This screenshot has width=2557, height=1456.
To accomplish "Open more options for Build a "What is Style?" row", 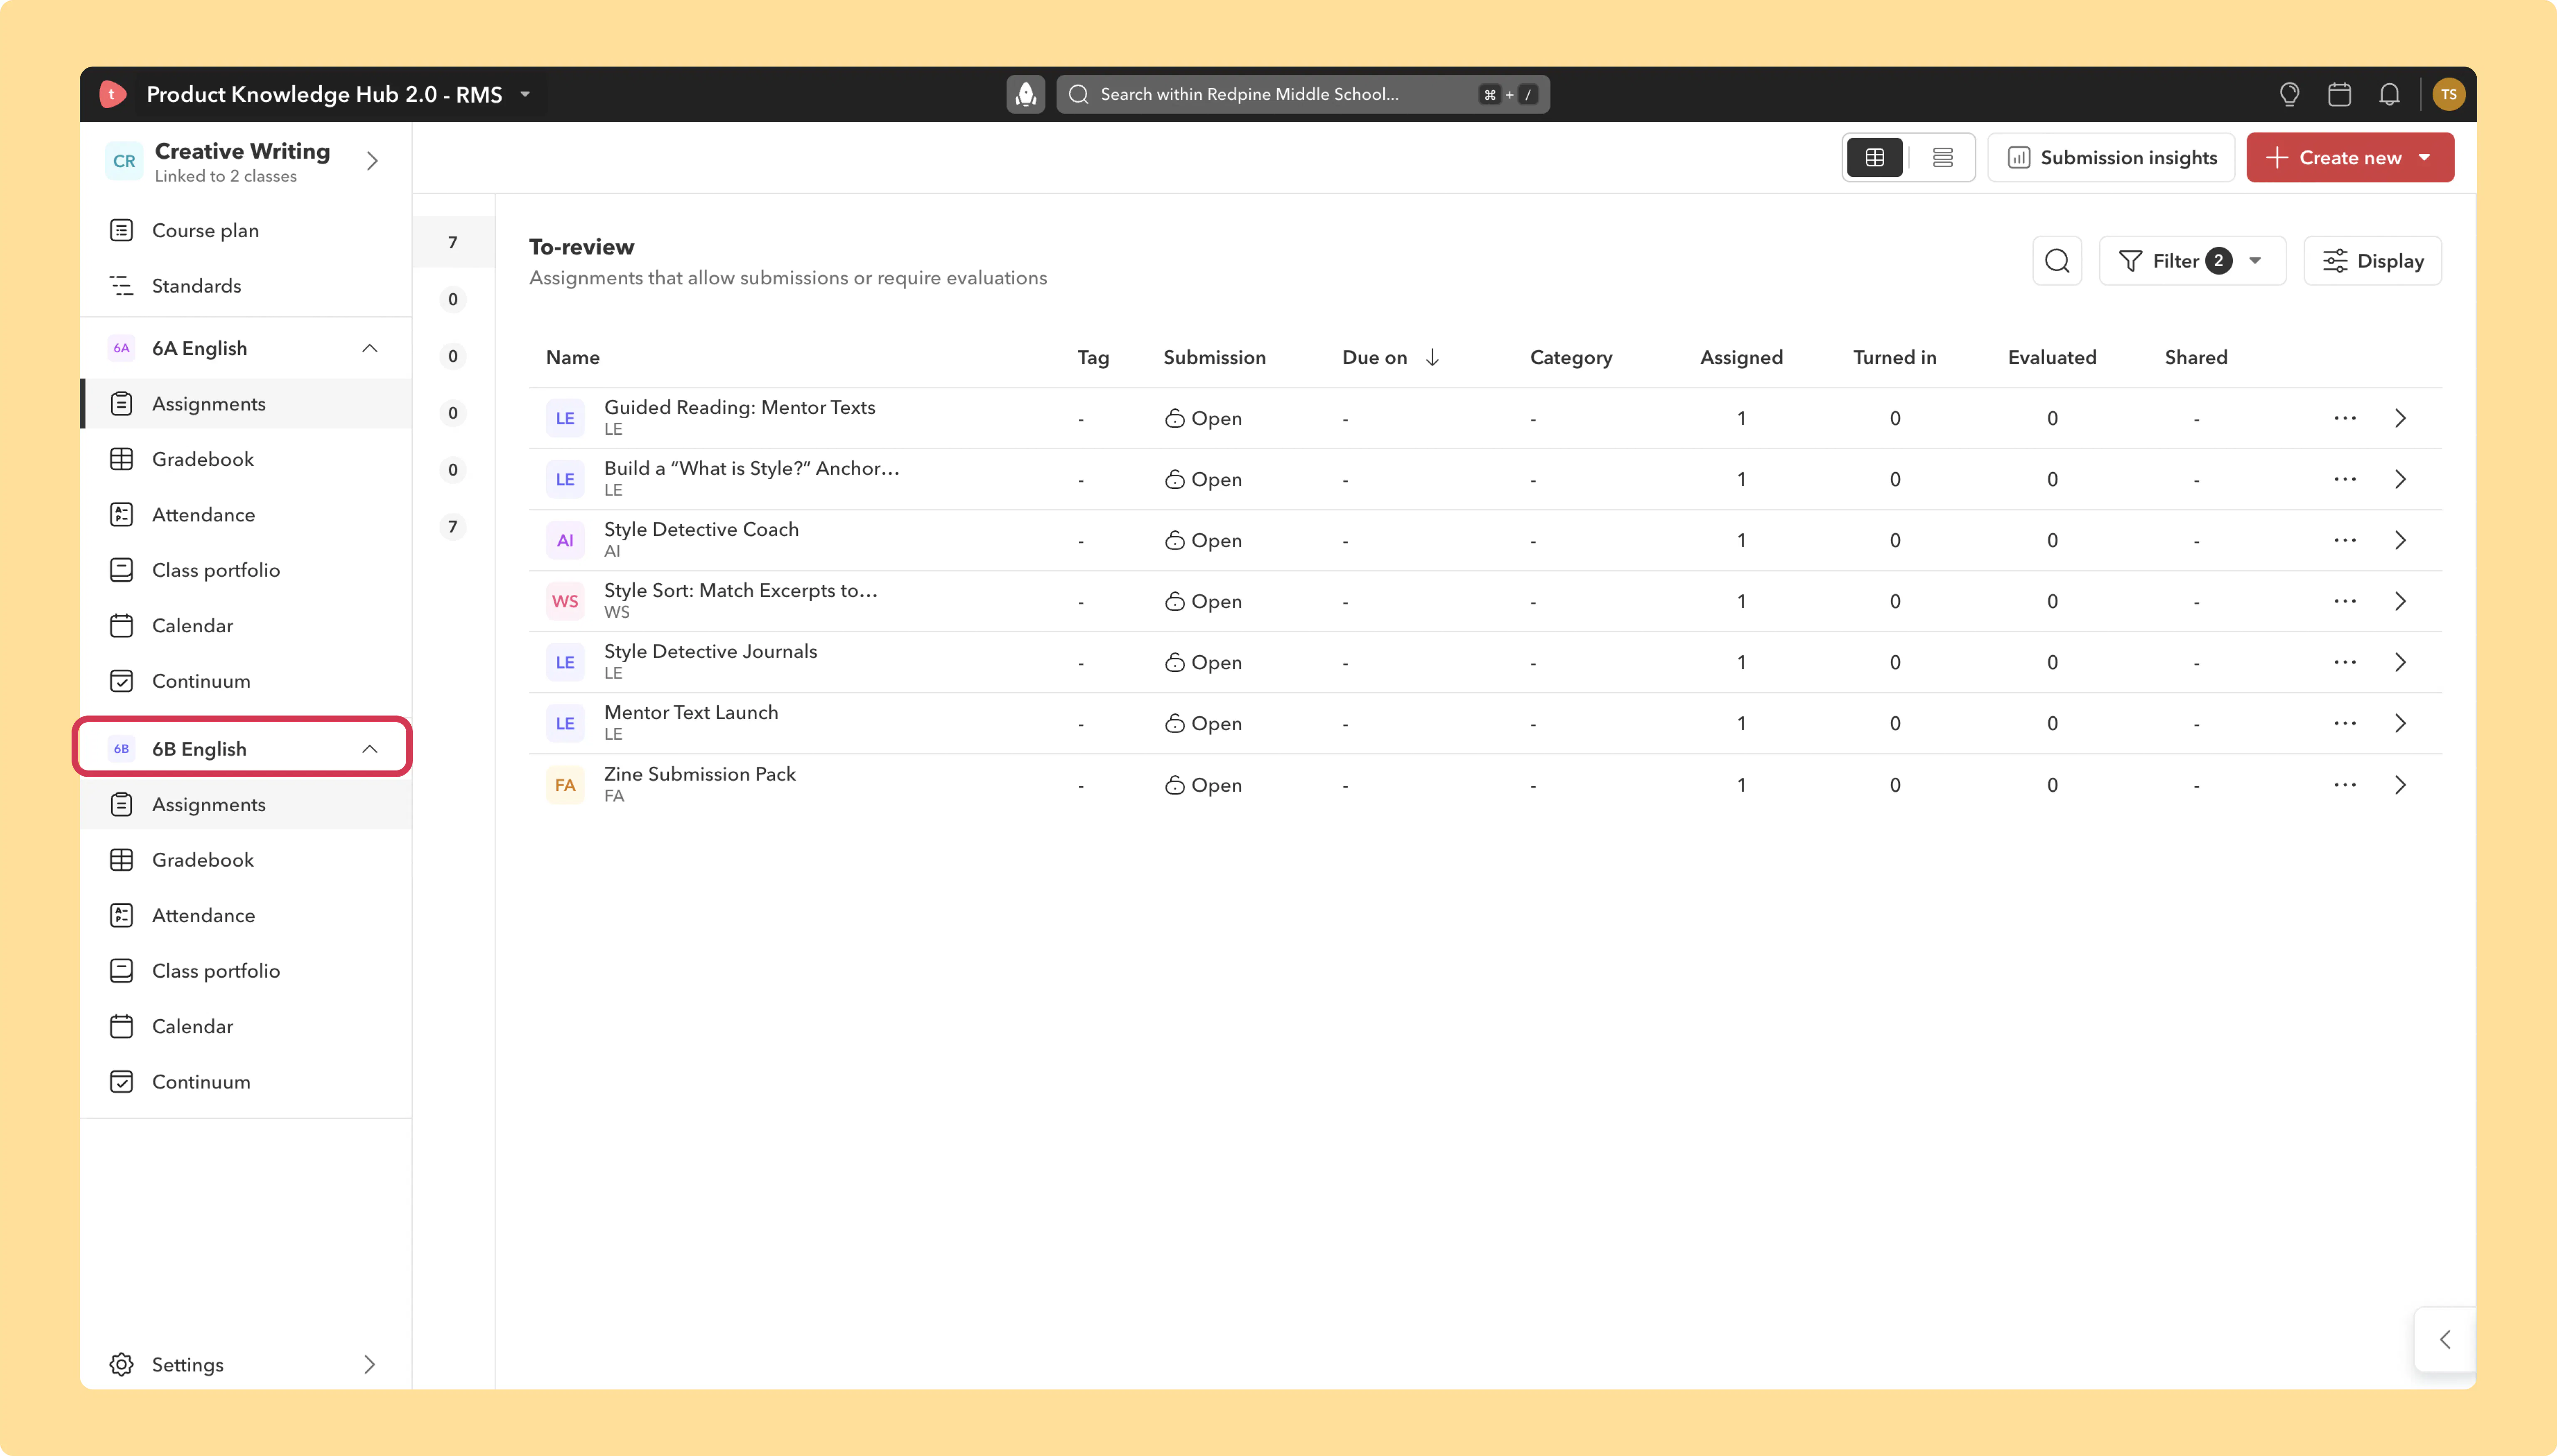I will pos(2345,479).
